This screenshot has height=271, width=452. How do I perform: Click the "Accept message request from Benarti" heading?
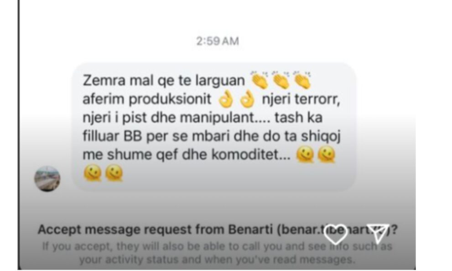point(218,230)
